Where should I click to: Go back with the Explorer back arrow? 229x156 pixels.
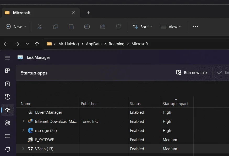tap(6, 44)
